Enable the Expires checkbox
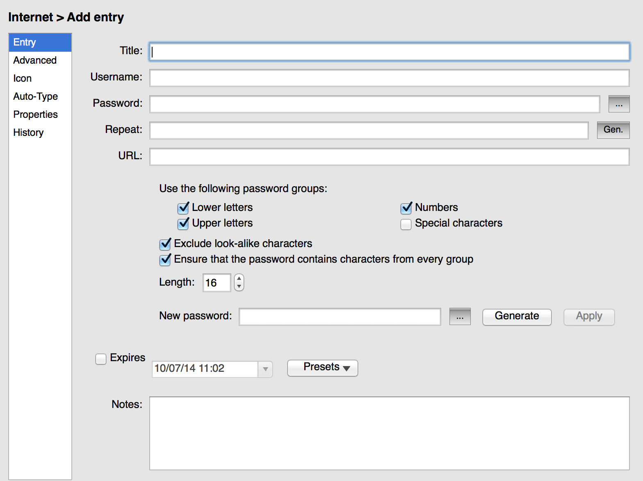This screenshot has height=481, width=643. [x=101, y=359]
